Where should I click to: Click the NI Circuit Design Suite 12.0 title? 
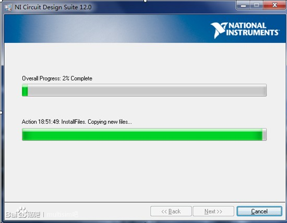coord(53,7)
